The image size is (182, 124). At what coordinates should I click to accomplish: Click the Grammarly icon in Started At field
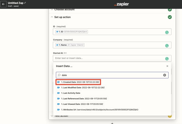click(x=167, y=58)
